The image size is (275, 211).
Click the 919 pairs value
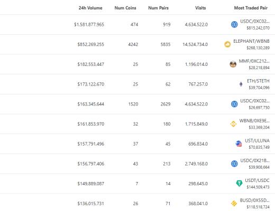167,24
